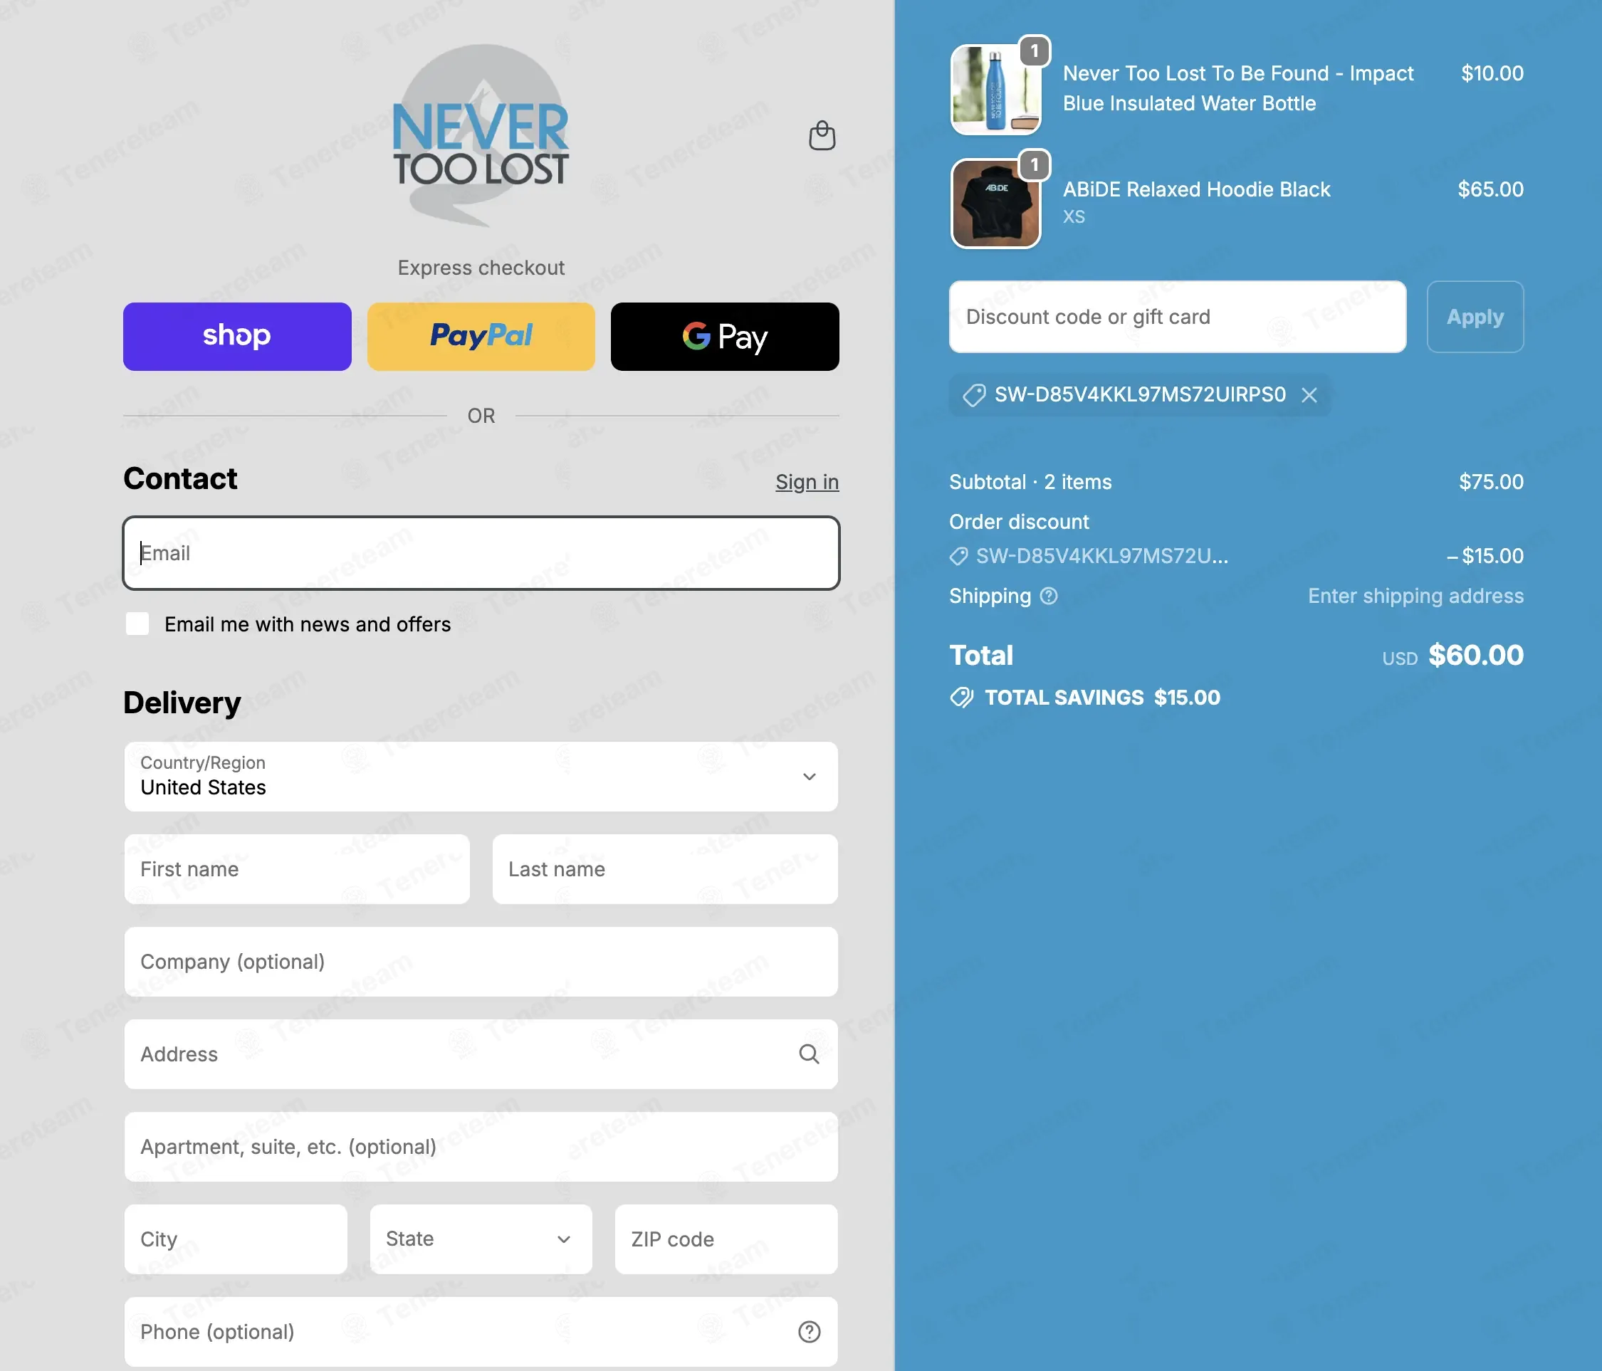
Task: Click the "Never Too Lost To Be Found" item title
Action: [1238, 88]
